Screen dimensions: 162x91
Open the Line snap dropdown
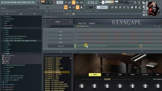(90, 7)
